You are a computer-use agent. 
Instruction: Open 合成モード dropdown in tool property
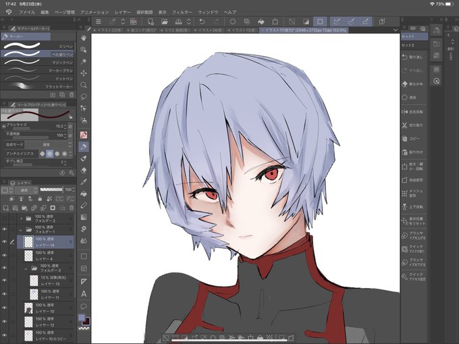click(x=49, y=144)
